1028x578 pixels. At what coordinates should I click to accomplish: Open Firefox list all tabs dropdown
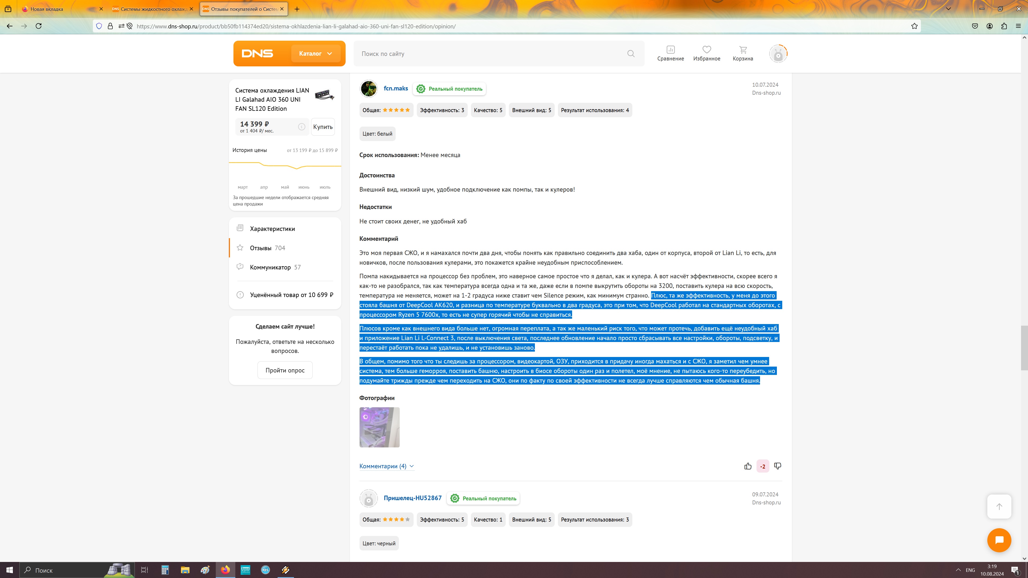click(948, 9)
